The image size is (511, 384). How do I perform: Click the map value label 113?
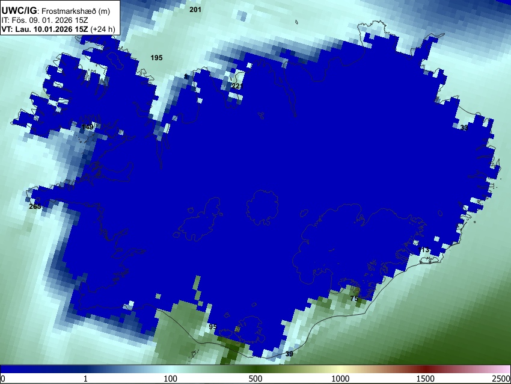click(x=424, y=250)
